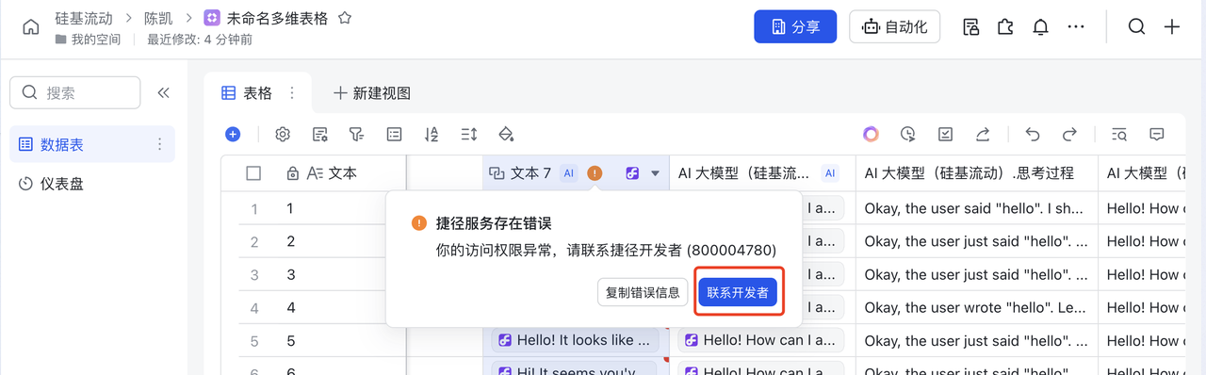The width and height of the screenshot is (1206, 375).
Task: Open the 数据表 more options menu
Action: 159,144
